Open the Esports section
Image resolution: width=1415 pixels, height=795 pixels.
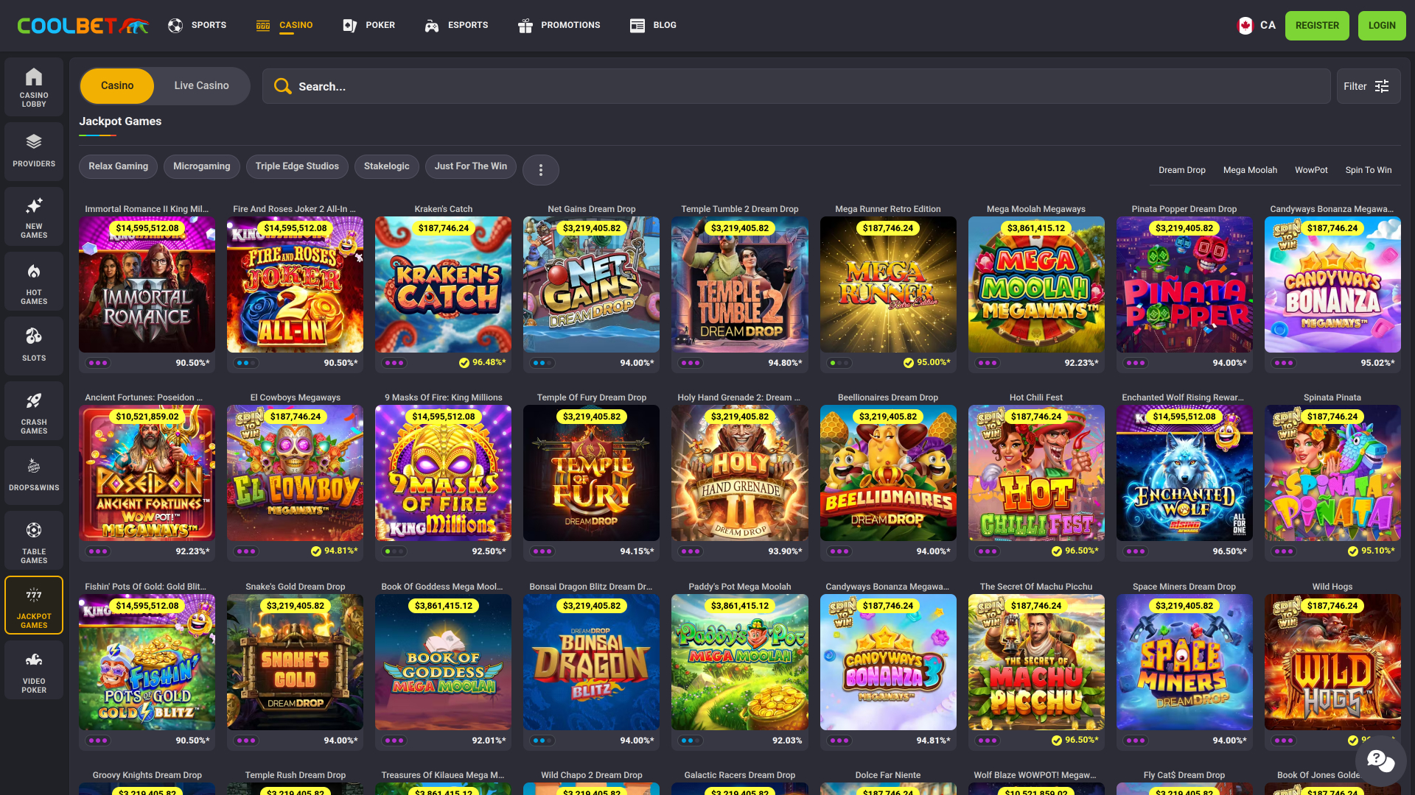pyautogui.click(x=456, y=24)
